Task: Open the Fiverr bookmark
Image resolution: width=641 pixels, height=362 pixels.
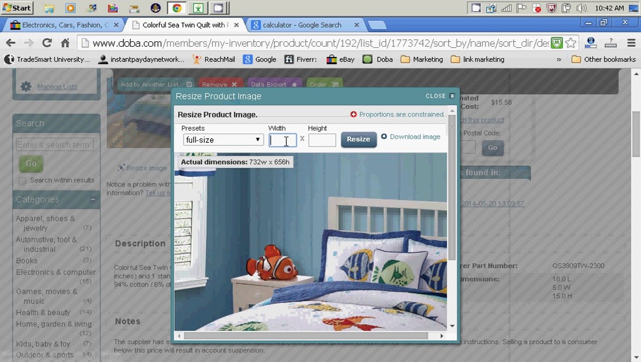Action: [300, 59]
